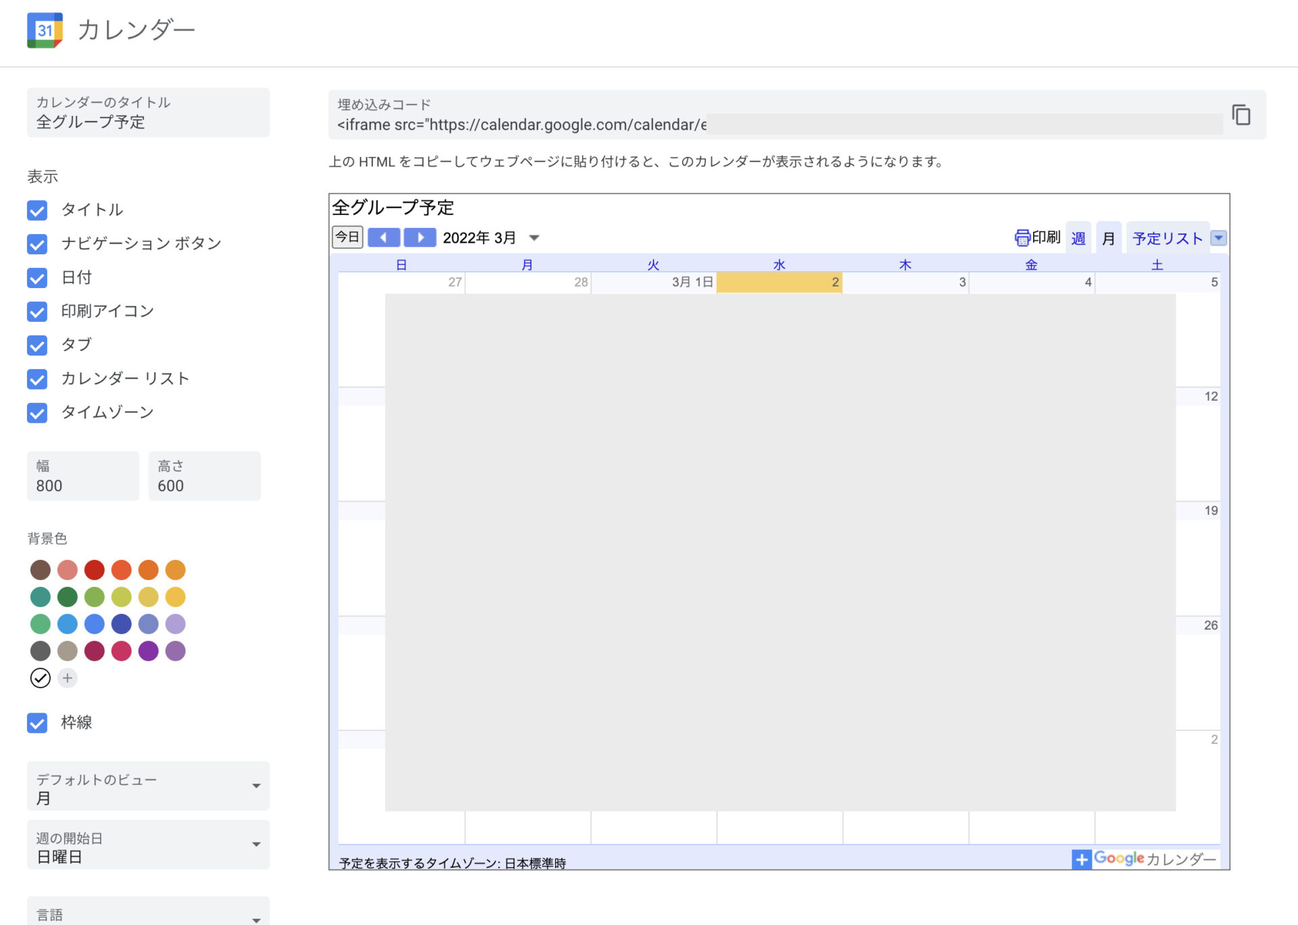
Task: Disable the 枠線 border checkbox
Action: (x=37, y=723)
